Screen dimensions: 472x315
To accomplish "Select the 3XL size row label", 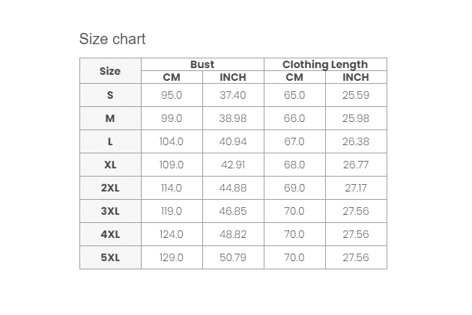I will [x=110, y=211].
